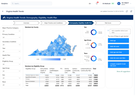Screen dimensions: 135x96
Task: Click compare recipient id and risk score
Action: pos(118,65)
